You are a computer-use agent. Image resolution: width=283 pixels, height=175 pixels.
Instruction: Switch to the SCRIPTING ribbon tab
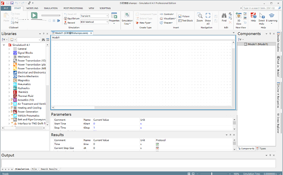105,8
